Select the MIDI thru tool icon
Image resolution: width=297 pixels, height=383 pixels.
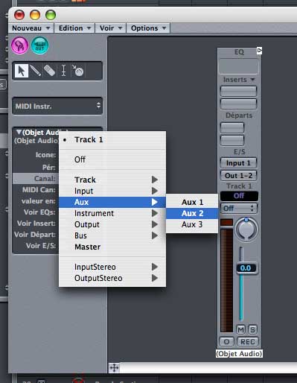[78, 71]
